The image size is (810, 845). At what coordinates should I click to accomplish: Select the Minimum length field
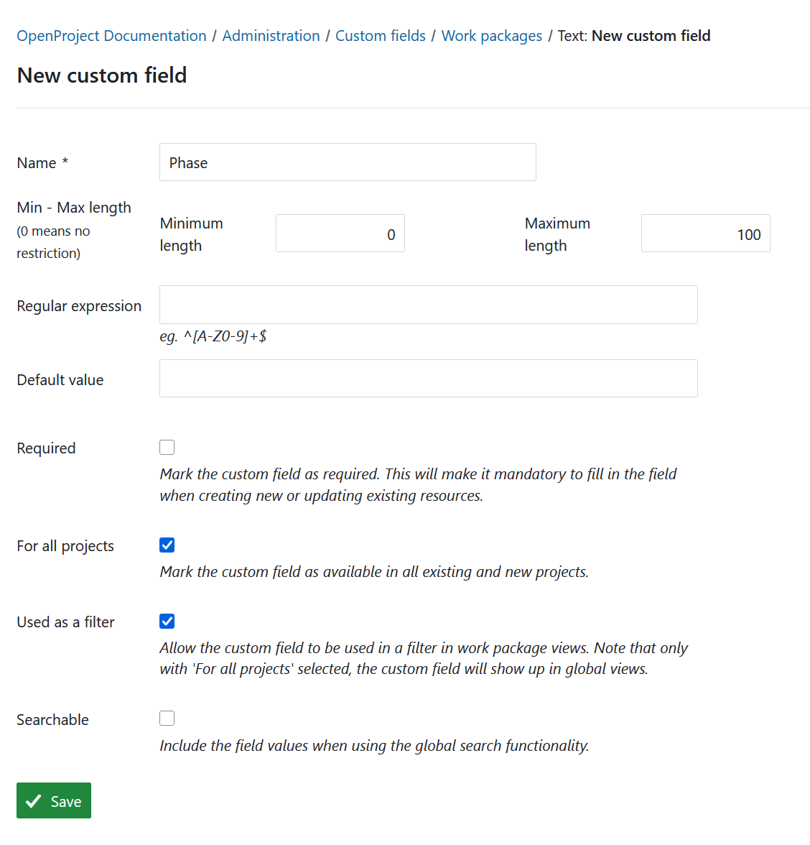(340, 233)
